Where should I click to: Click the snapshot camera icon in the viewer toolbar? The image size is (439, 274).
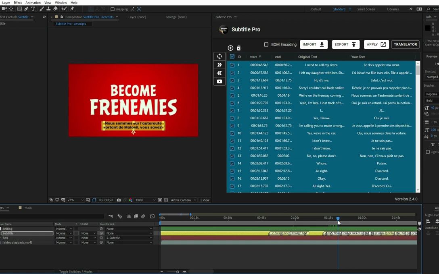118,199
